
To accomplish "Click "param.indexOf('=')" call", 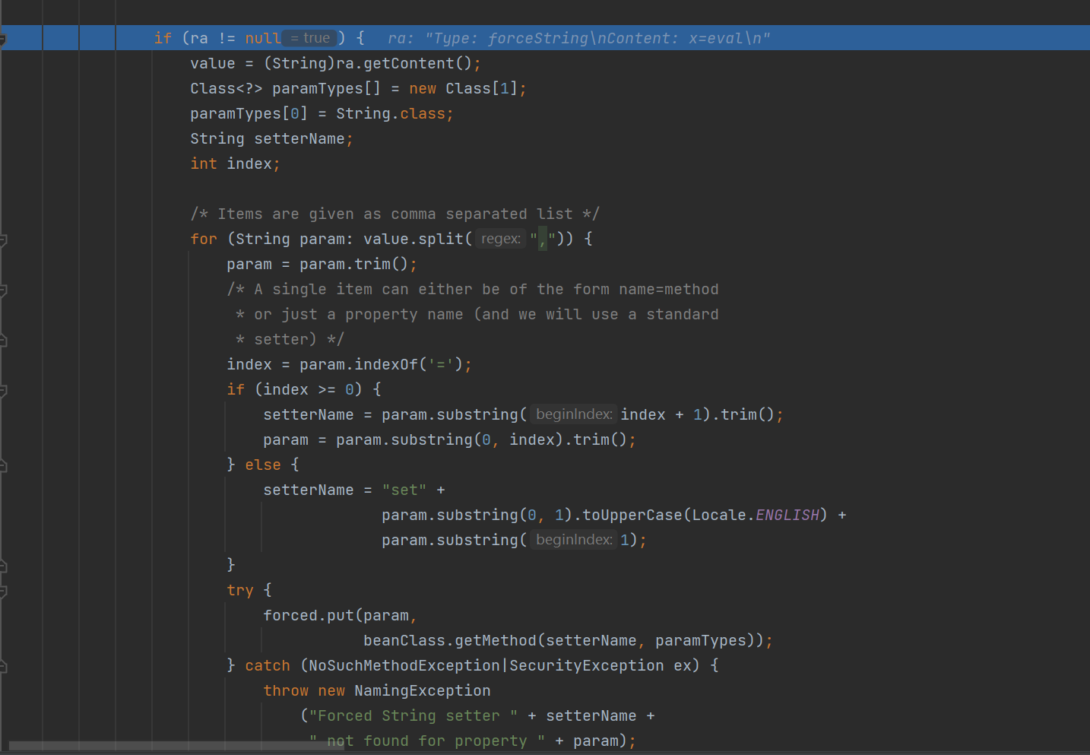I will click(x=381, y=364).
